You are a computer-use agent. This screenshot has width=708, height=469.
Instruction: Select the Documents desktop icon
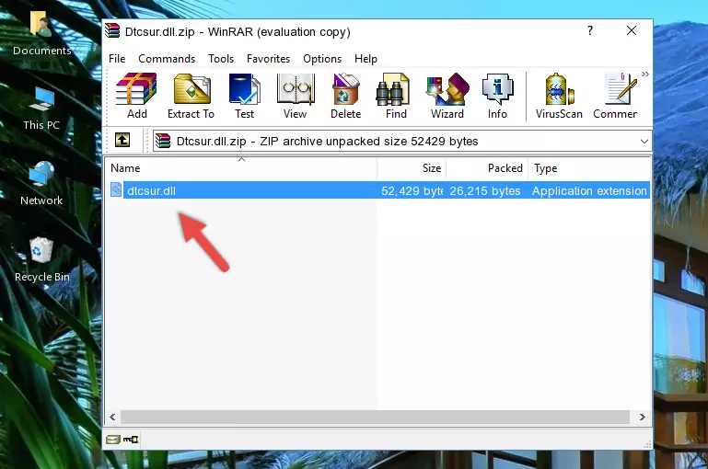[42, 33]
